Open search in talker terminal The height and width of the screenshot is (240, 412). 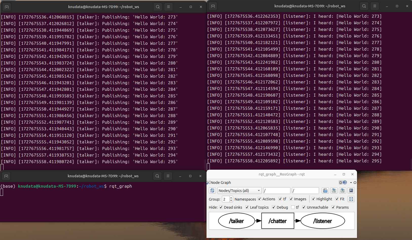pos(158,7)
